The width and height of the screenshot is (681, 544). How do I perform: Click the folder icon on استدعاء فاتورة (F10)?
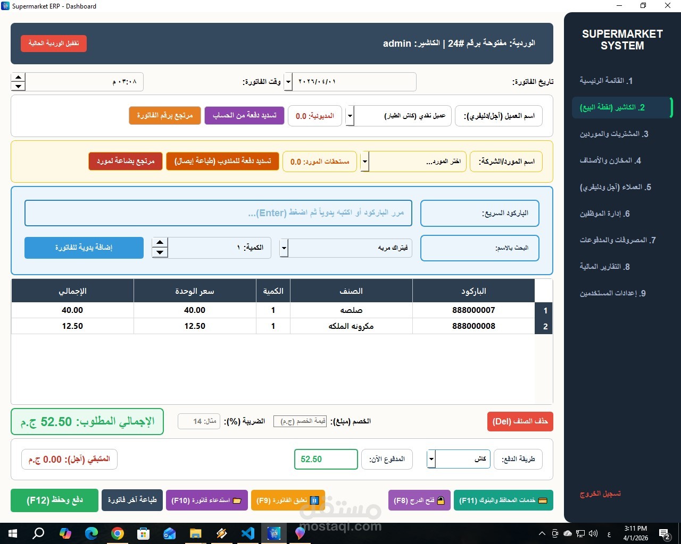(x=236, y=500)
